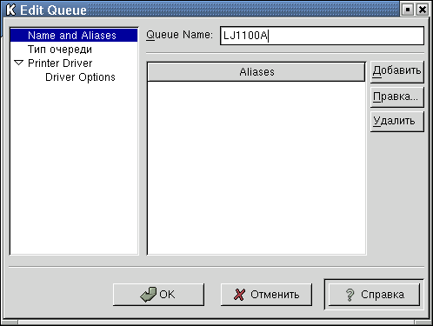Select the Тип очереди tree entry
The width and height of the screenshot is (433, 326).
pyautogui.click(x=60, y=50)
